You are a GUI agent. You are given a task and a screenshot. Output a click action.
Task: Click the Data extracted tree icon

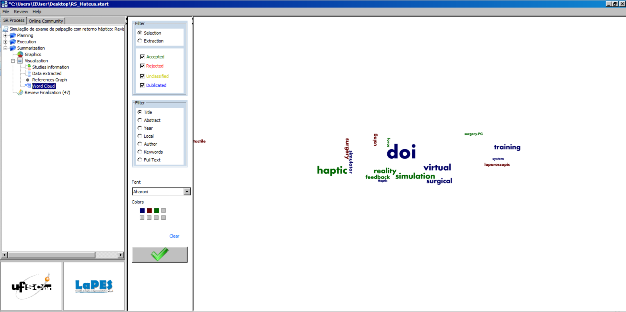click(29, 73)
